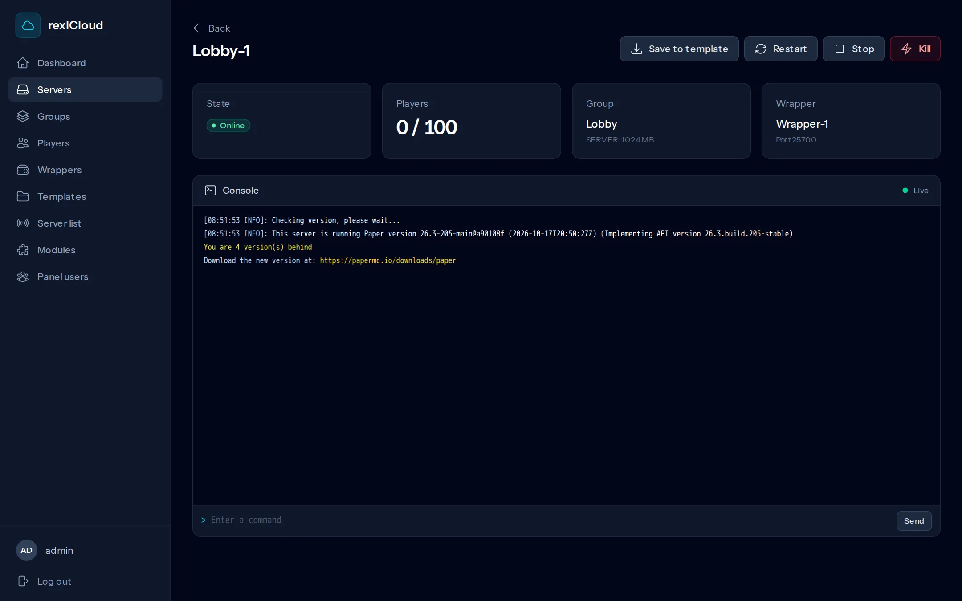Stop the Lobby-1 server
Viewport: 962px width, 601px height.
coord(853,49)
